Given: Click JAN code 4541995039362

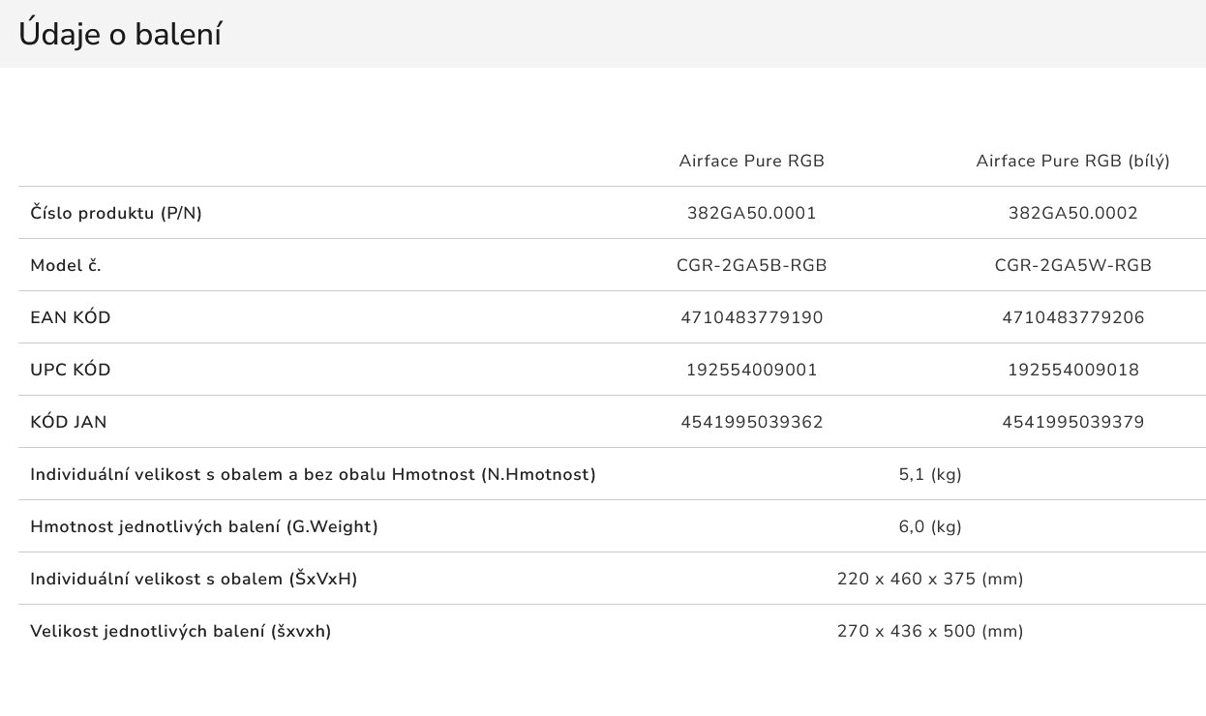Looking at the screenshot, I should point(751,422).
